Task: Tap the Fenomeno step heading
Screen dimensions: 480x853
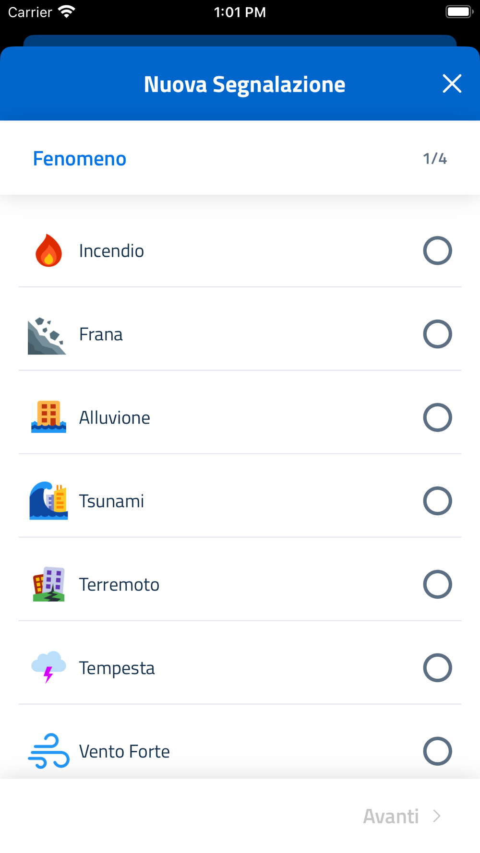Action: tap(80, 159)
